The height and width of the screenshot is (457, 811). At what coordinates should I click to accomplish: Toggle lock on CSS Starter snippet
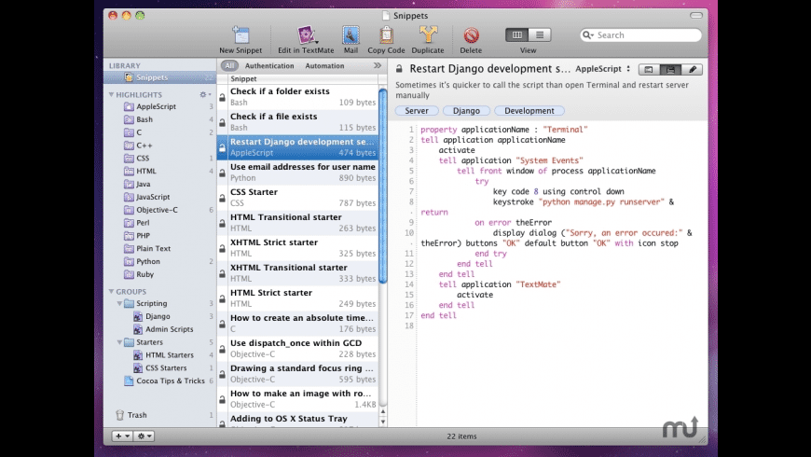pyautogui.click(x=223, y=199)
